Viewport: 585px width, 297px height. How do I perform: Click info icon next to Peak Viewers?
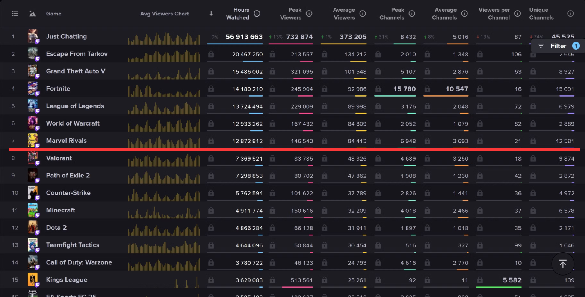click(309, 14)
